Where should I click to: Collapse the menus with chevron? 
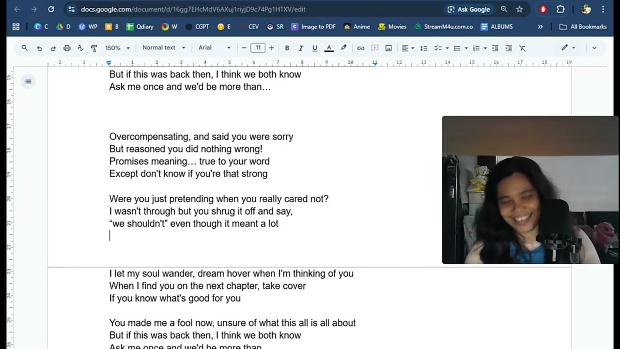pos(594,48)
